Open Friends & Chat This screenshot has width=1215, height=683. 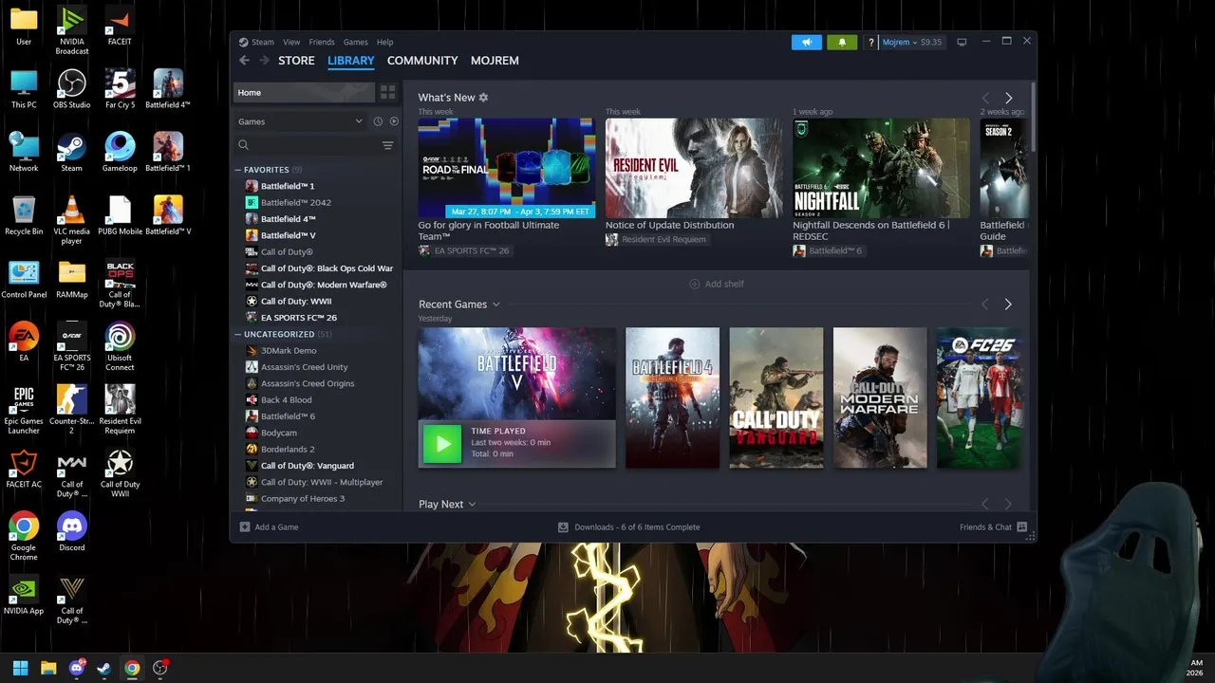pyautogui.click(x=993, y=526)
